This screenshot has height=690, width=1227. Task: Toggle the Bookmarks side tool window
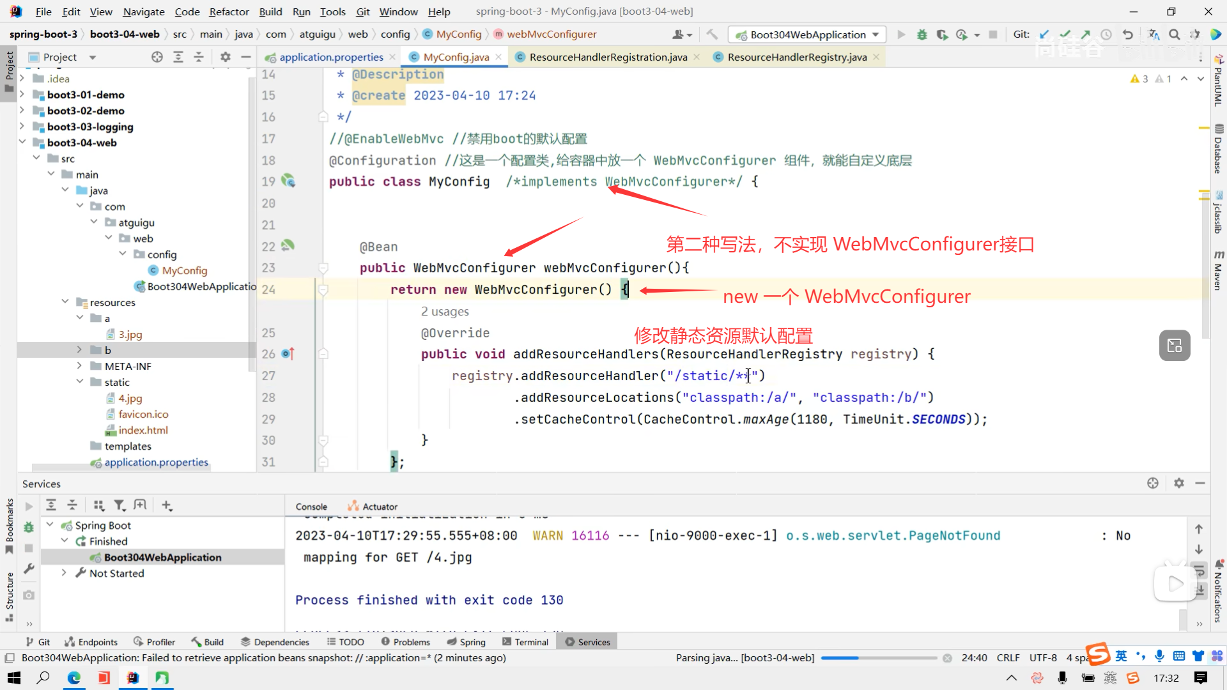pos(9,524)
